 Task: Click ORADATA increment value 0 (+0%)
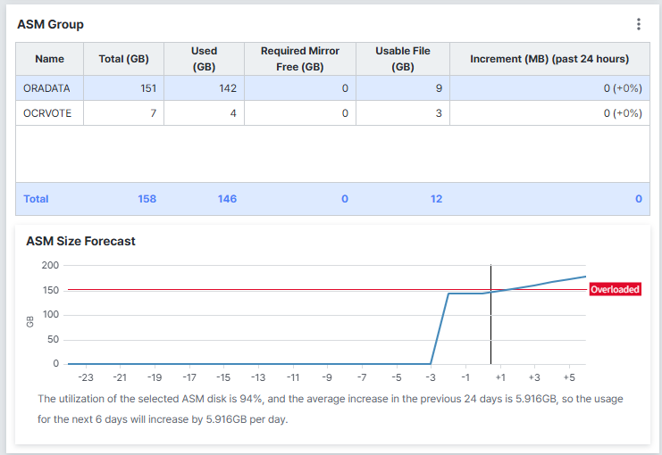coord(623,88)
